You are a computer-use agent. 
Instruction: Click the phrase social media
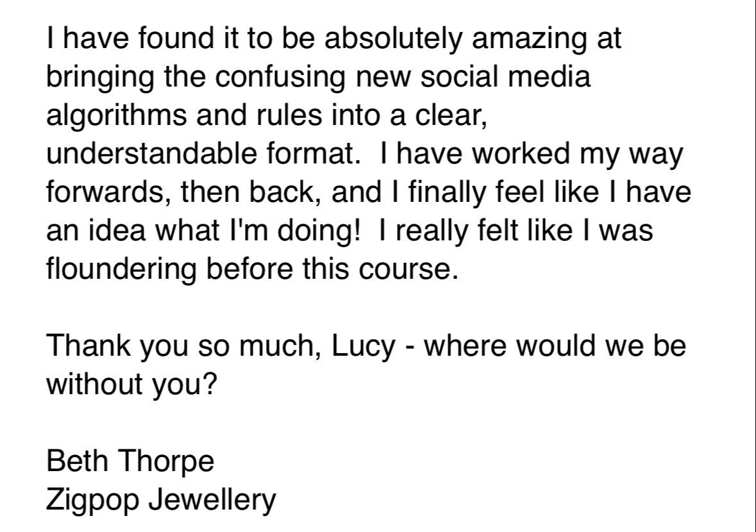505,77
